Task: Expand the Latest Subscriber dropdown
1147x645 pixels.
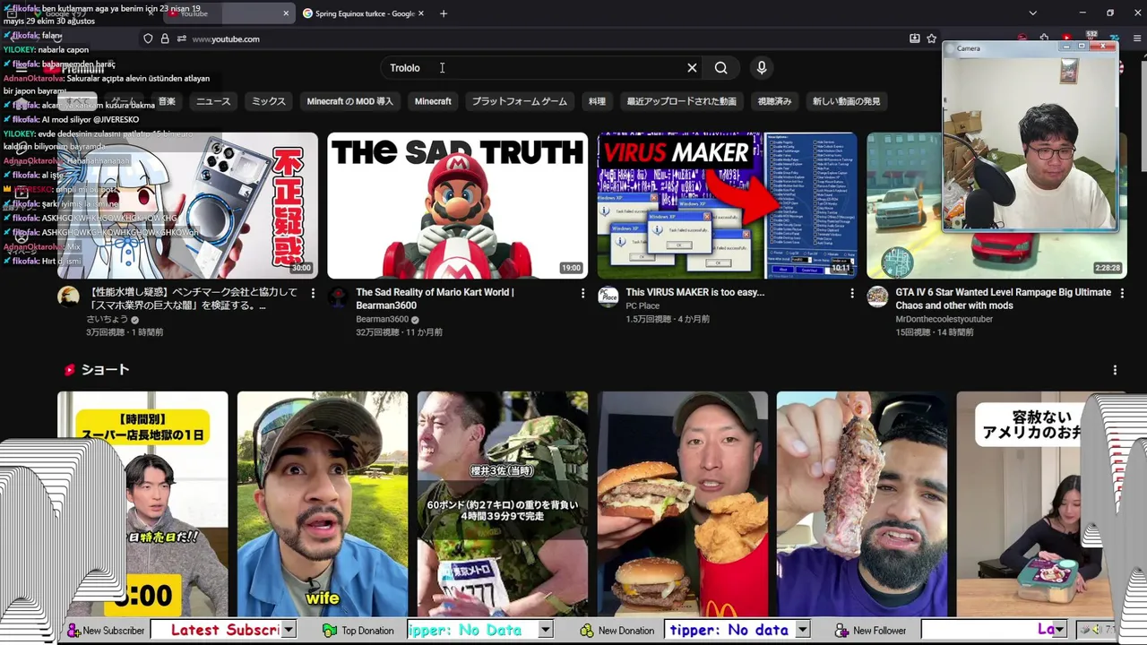Action: pyautogui.click(x=289, y=630)
